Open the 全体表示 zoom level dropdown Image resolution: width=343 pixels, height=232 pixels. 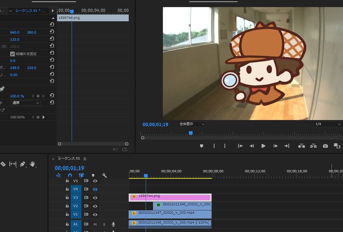tap(192, 124)
